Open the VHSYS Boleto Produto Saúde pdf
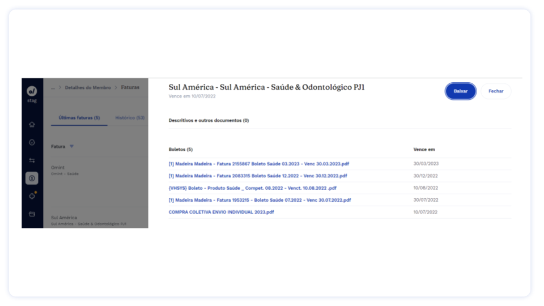 pos(253,188)
